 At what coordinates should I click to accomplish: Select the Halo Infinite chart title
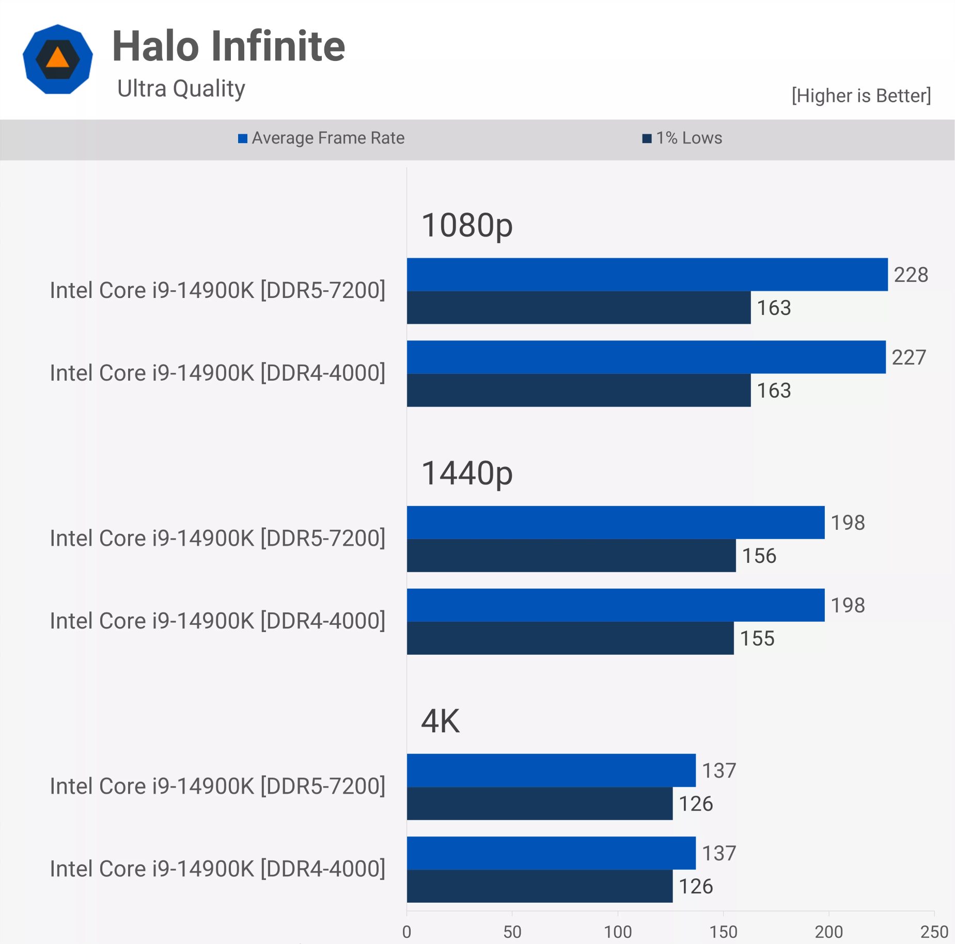[228, 46]
